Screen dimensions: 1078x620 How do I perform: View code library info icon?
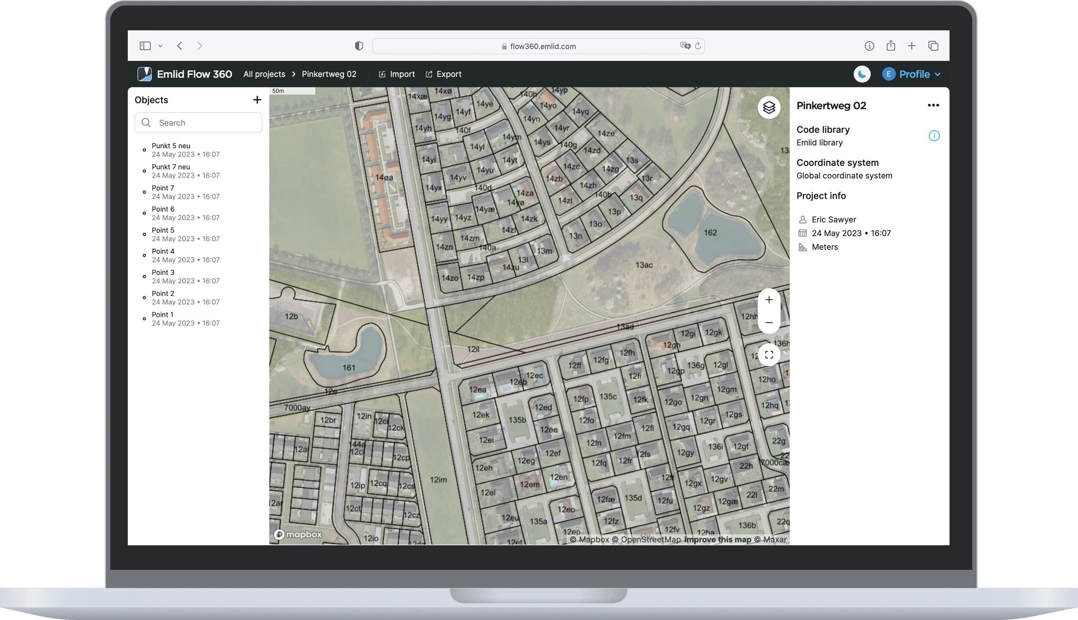coord(934,136)
